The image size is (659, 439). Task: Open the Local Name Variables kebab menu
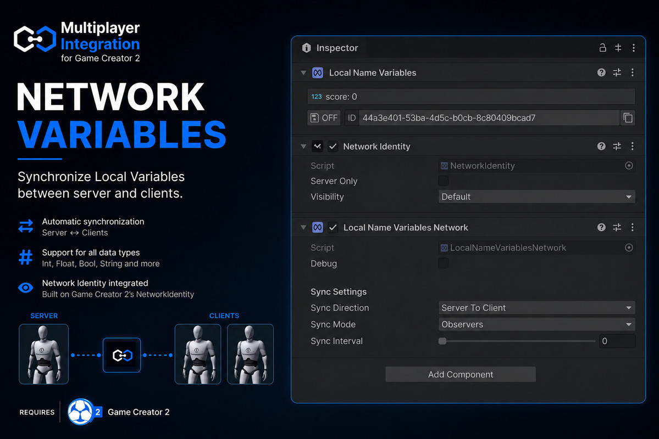click(x=632, y=72)
